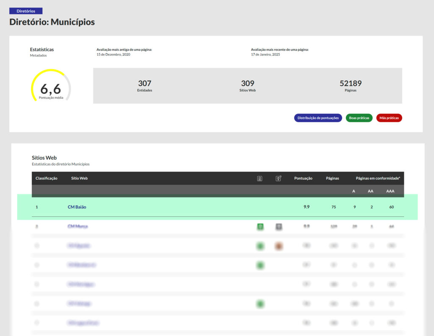Viewport: 434px width, 336px height.
Task: Open the CM Baião website entry
Action: [x=77, y=207]
